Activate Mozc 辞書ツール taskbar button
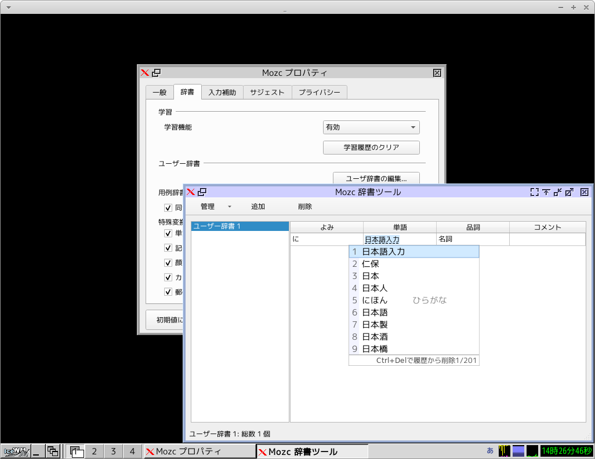Viewport: 595px width, 459px height. [313, 451]
